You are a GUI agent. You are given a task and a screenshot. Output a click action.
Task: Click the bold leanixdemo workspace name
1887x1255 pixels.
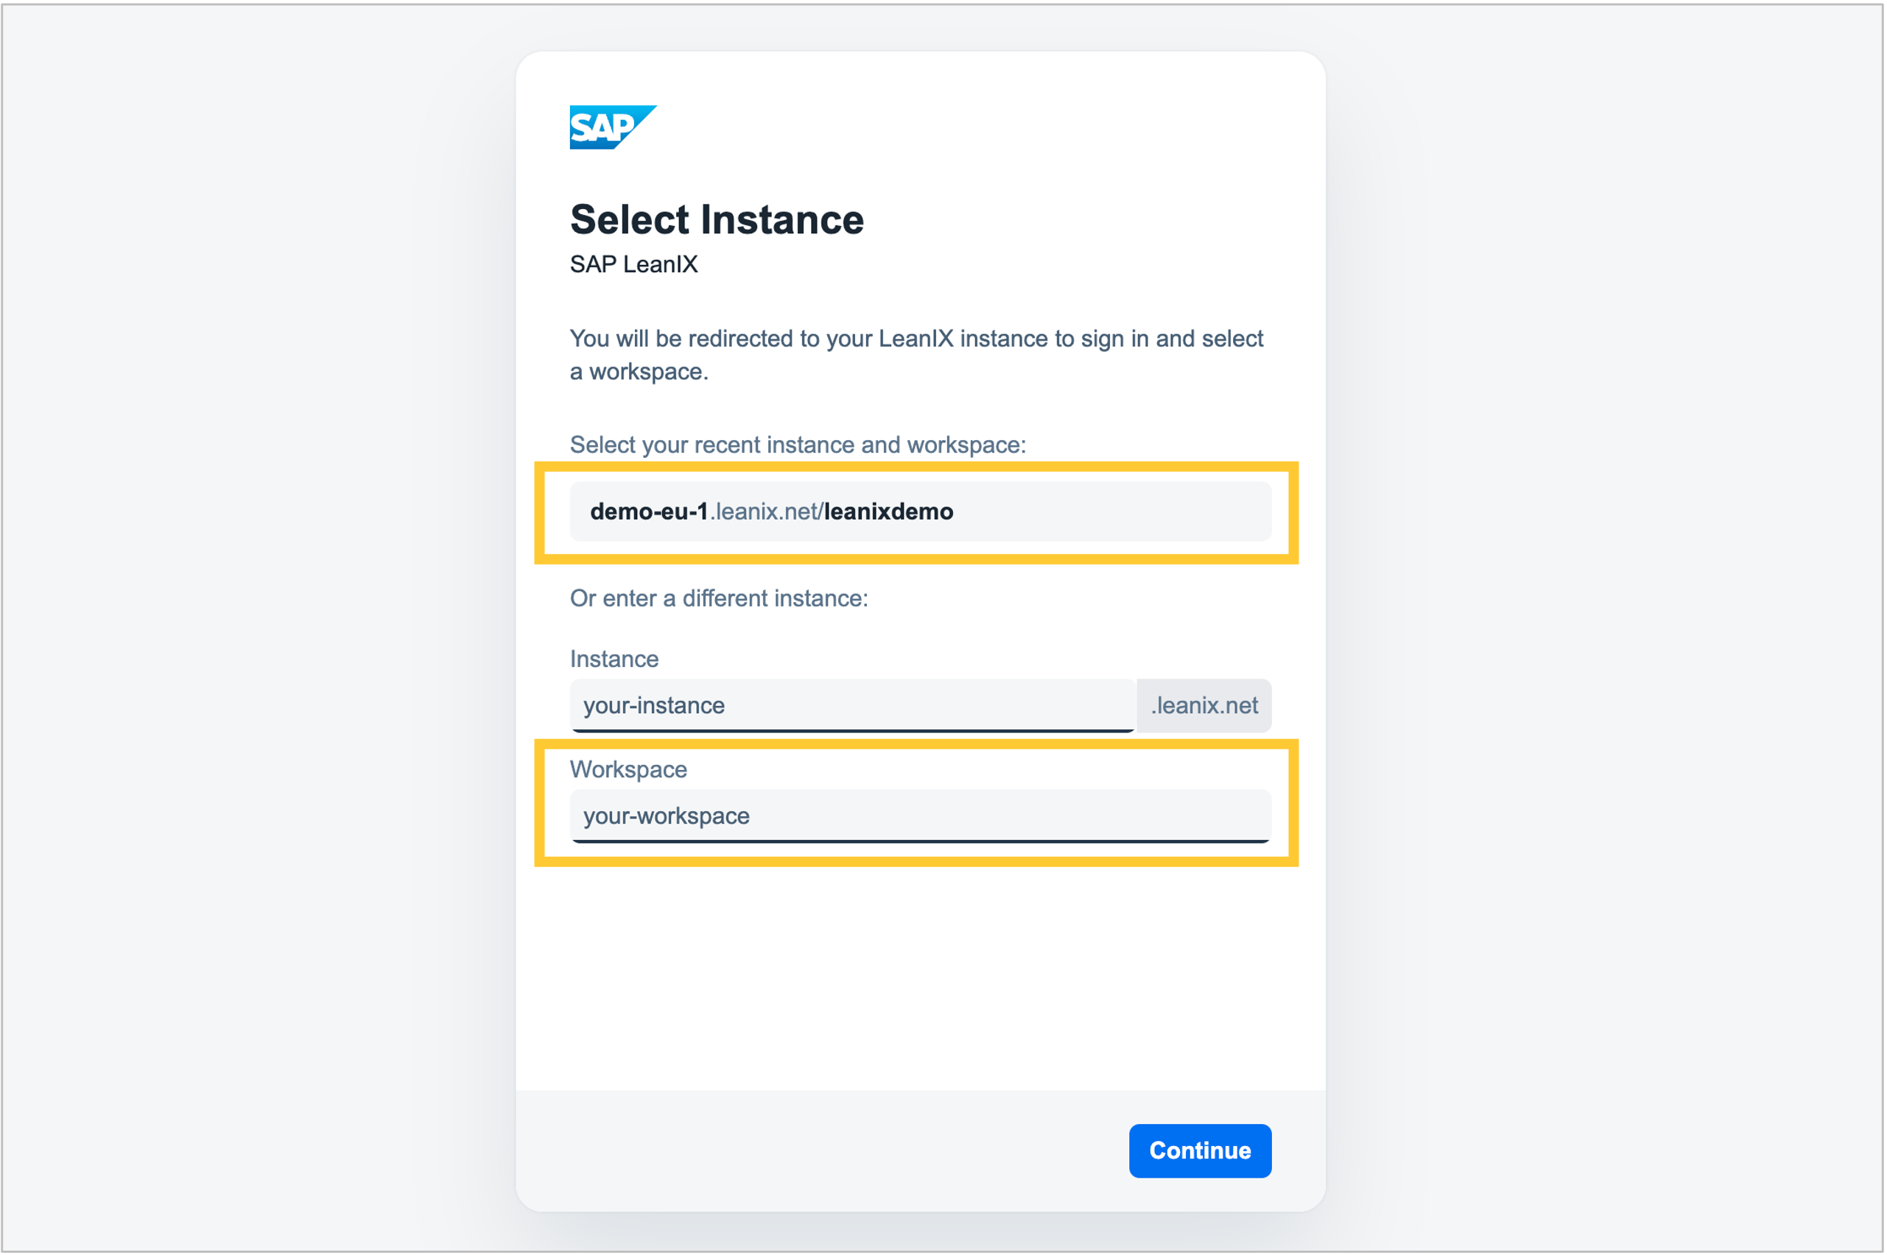pos(888,512)
